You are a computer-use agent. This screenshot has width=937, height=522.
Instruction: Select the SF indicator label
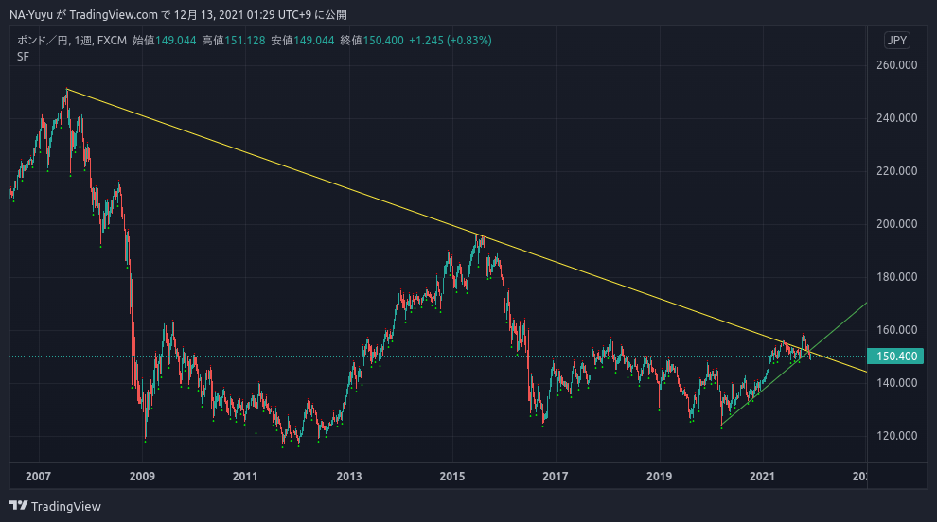click(x=24, y=57)
